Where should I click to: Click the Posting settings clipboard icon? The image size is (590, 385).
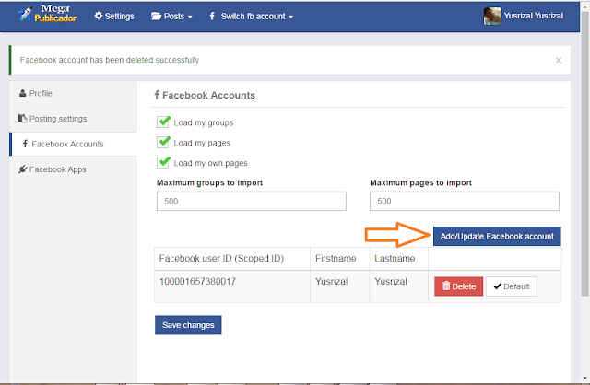click(22, 119)
